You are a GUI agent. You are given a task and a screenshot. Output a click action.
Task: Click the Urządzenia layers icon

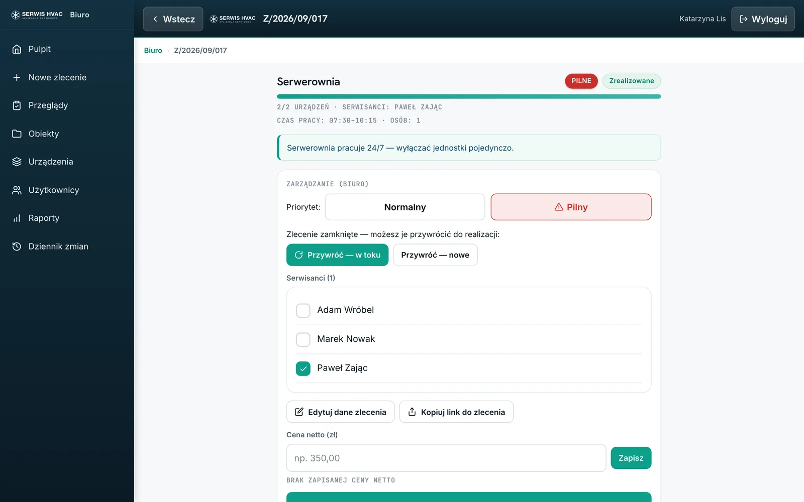point(17,162)
